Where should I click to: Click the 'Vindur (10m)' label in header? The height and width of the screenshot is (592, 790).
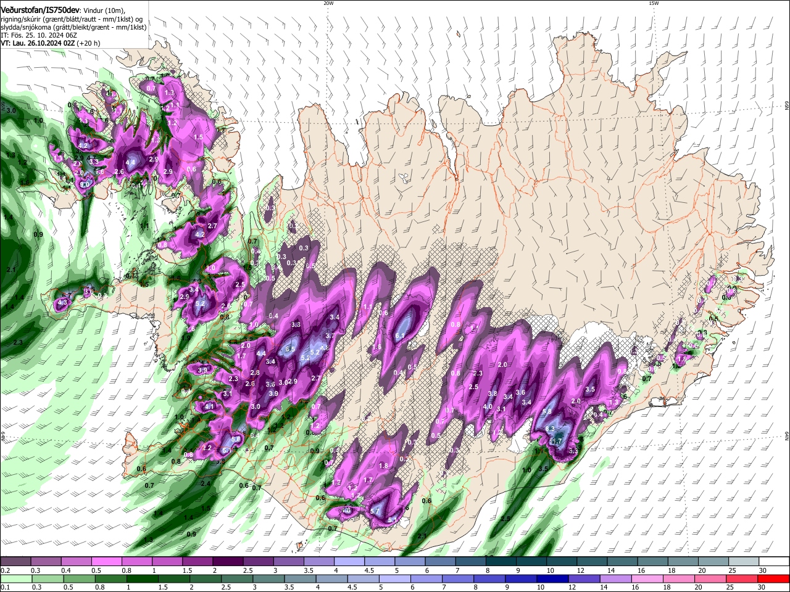click(x=104, y=10)
